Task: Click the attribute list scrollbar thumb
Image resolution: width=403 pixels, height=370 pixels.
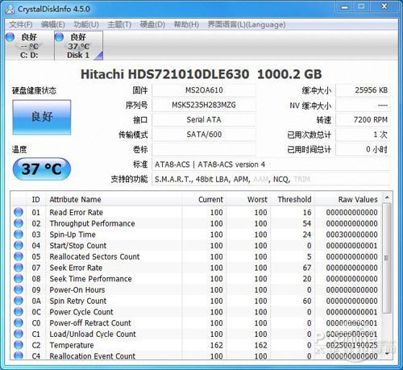Action: click(387, 258)
